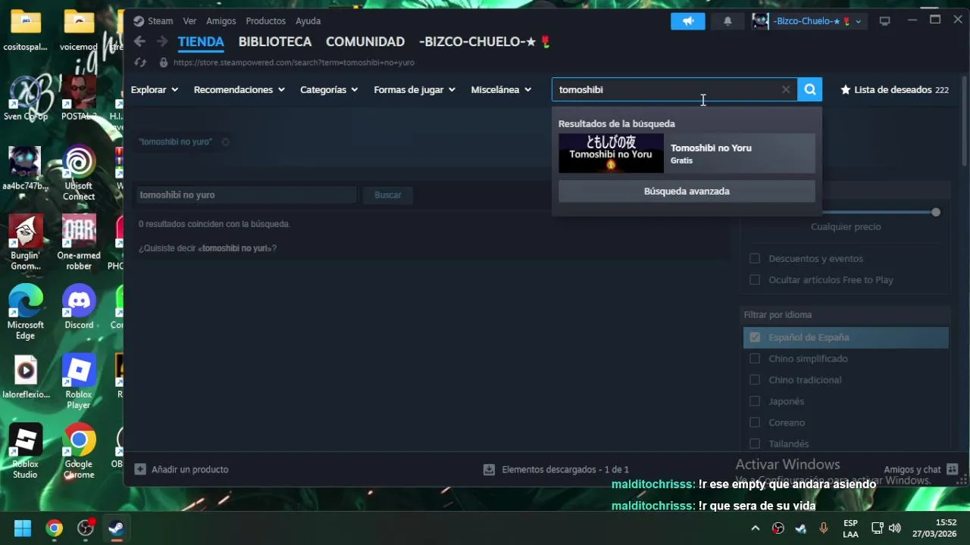Viewport: 970px width, 545px height.
Task: Check the Chino tradicional language filter
Action: pos(755,380)
